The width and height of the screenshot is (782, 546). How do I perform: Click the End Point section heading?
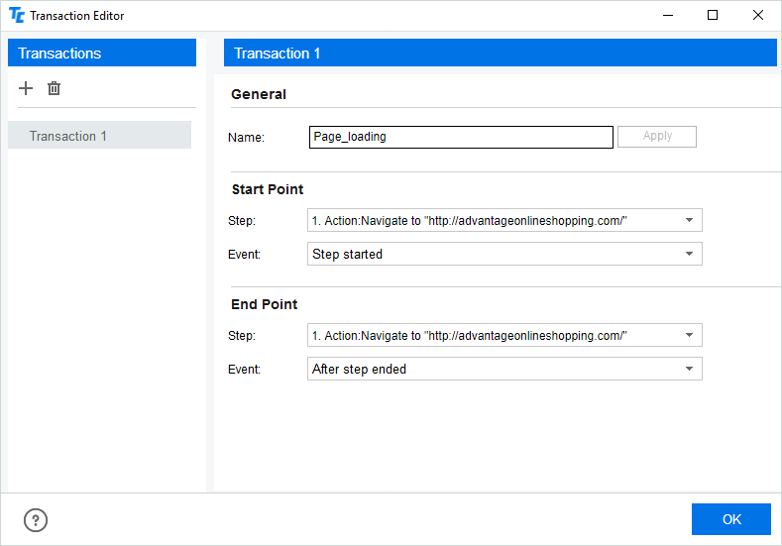pos(265,304)
